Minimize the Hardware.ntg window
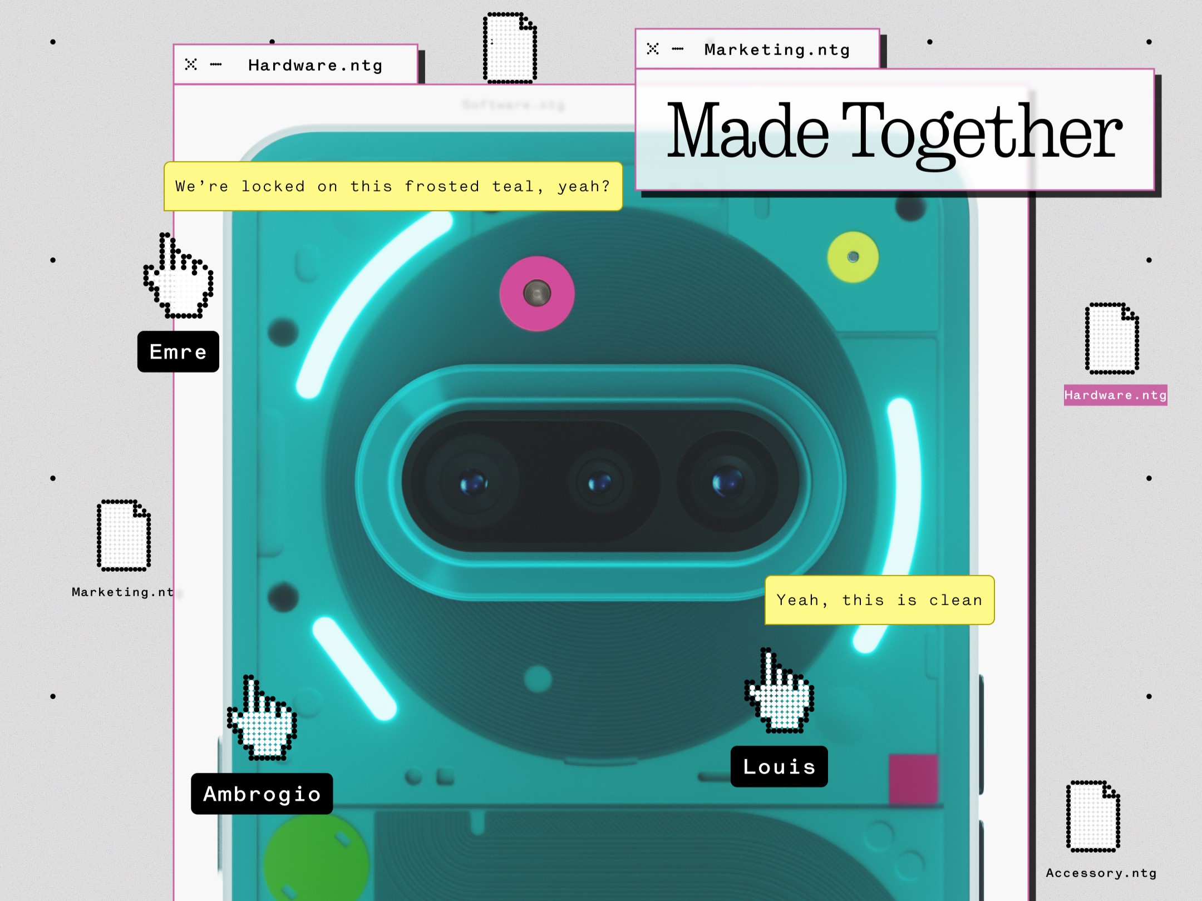The width and height of the screenshot is (1202, 901). coord(216,65)
